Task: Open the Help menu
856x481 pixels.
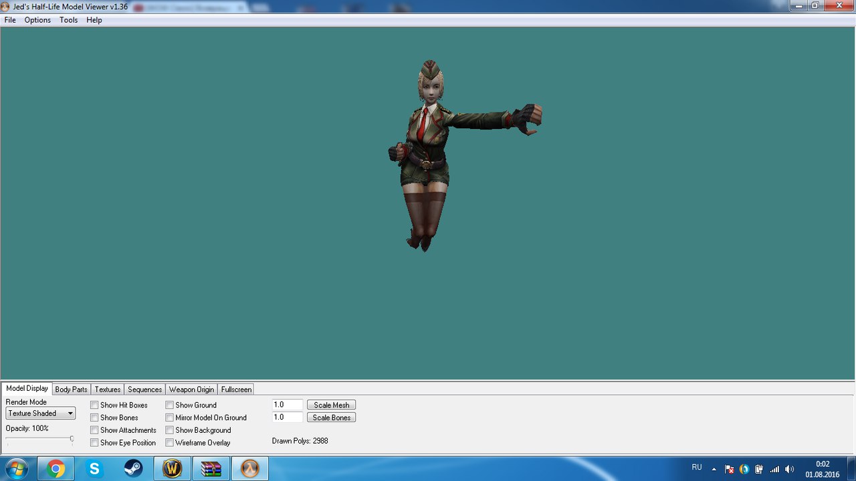Action: [x=94, y=20]
